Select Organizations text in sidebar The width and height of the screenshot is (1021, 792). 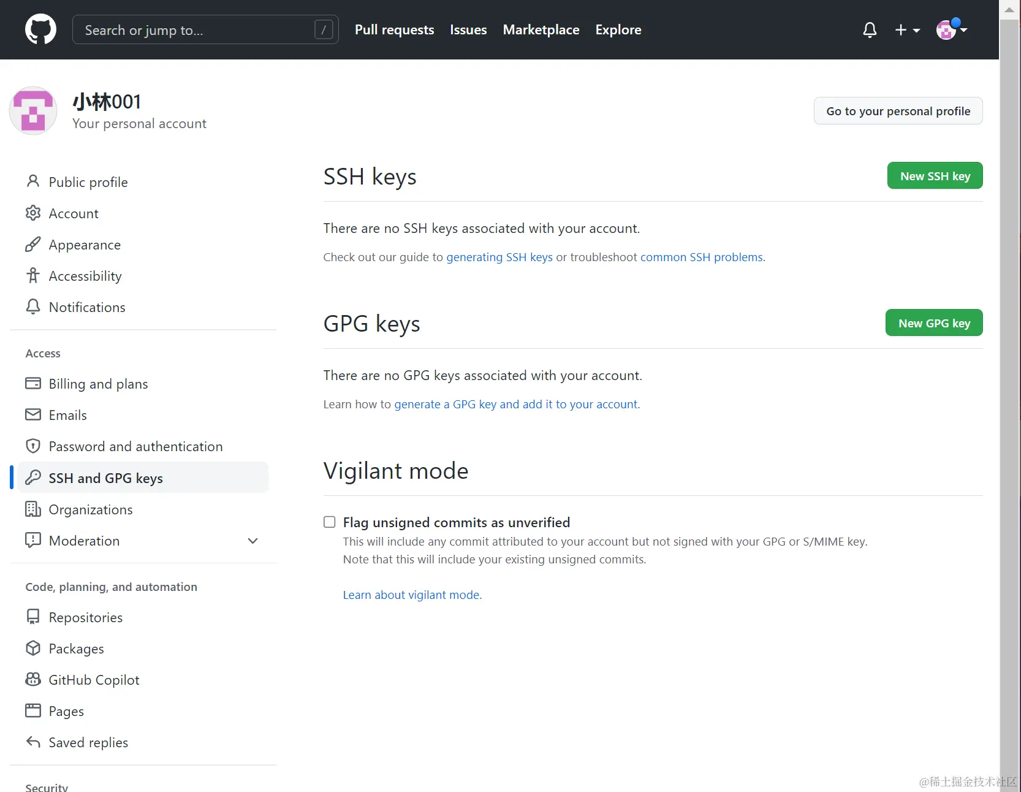(x=91, y=509)
